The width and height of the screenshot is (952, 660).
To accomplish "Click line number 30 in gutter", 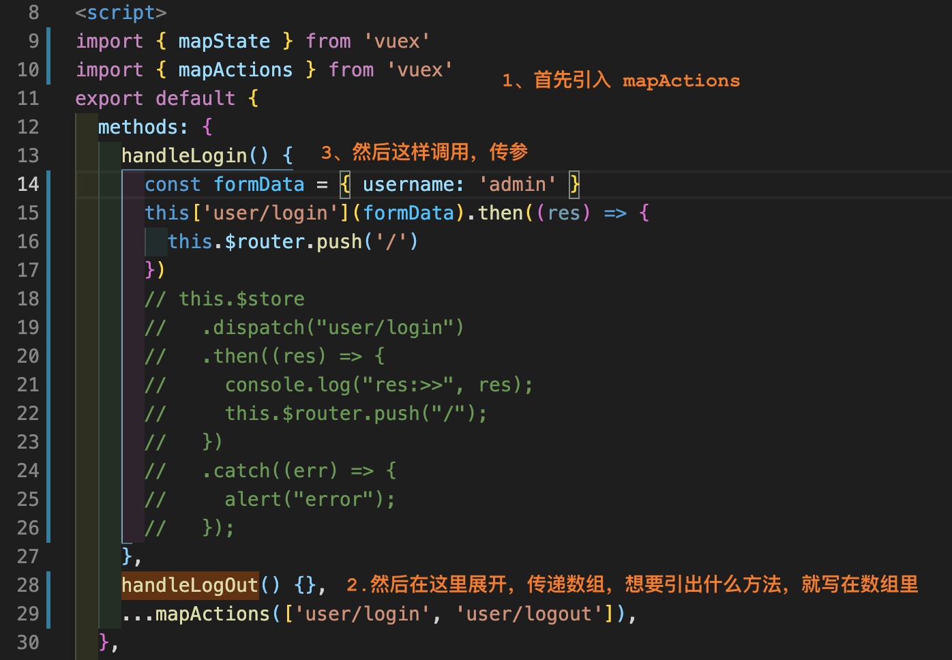I will coord(28,642).
